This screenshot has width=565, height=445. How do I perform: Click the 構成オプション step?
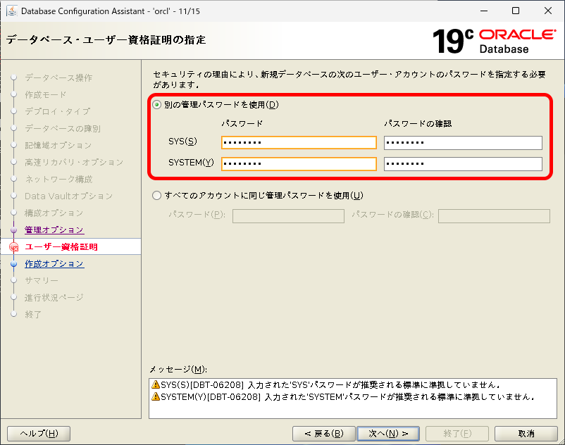(x=54, y=213)
